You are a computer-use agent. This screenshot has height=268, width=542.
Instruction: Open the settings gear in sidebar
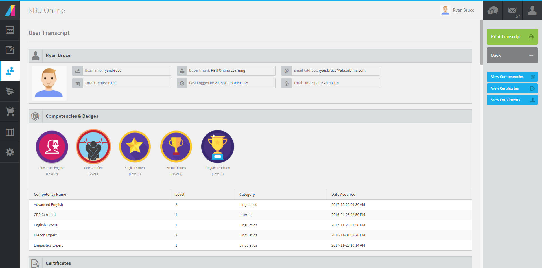[10, 152]
